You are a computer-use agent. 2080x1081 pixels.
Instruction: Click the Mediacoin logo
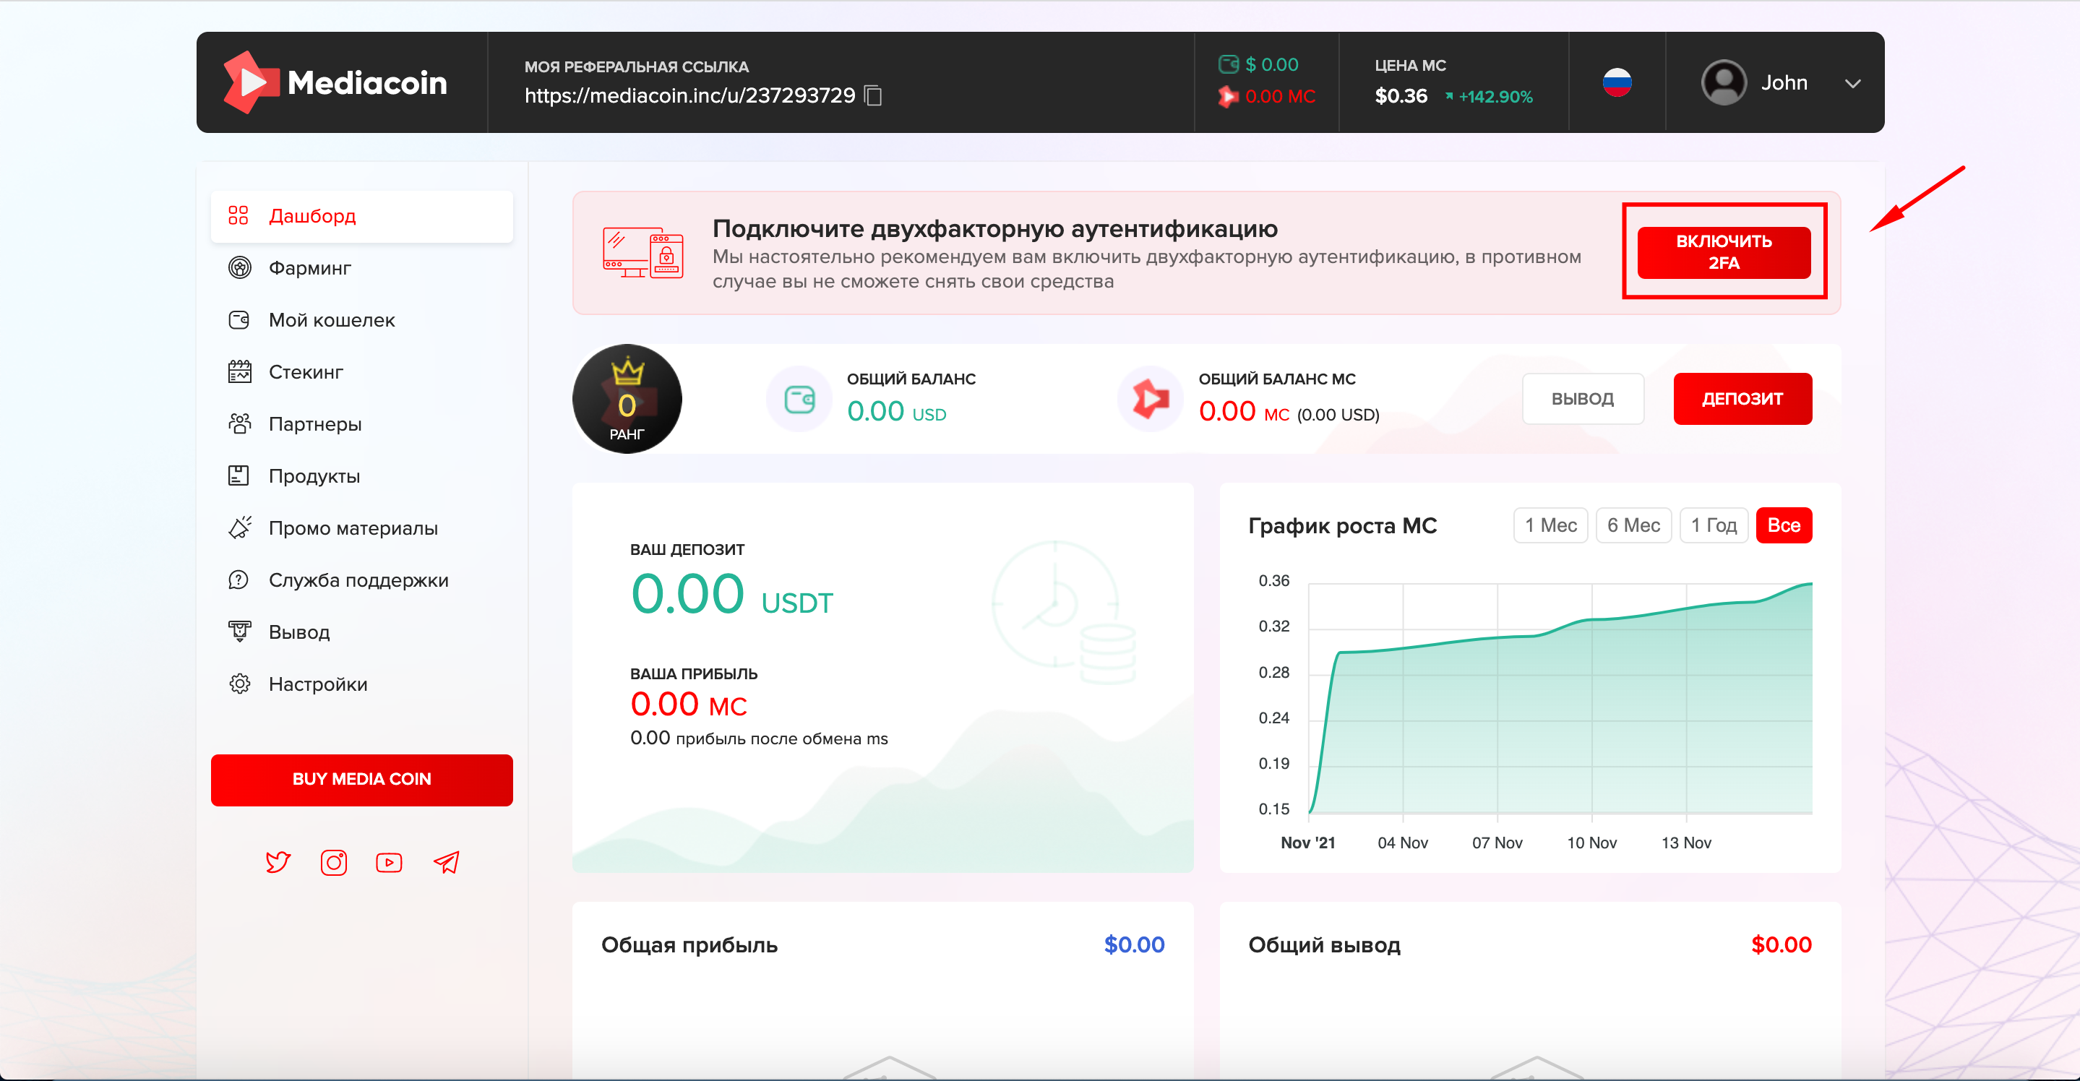tap(335, 82)
